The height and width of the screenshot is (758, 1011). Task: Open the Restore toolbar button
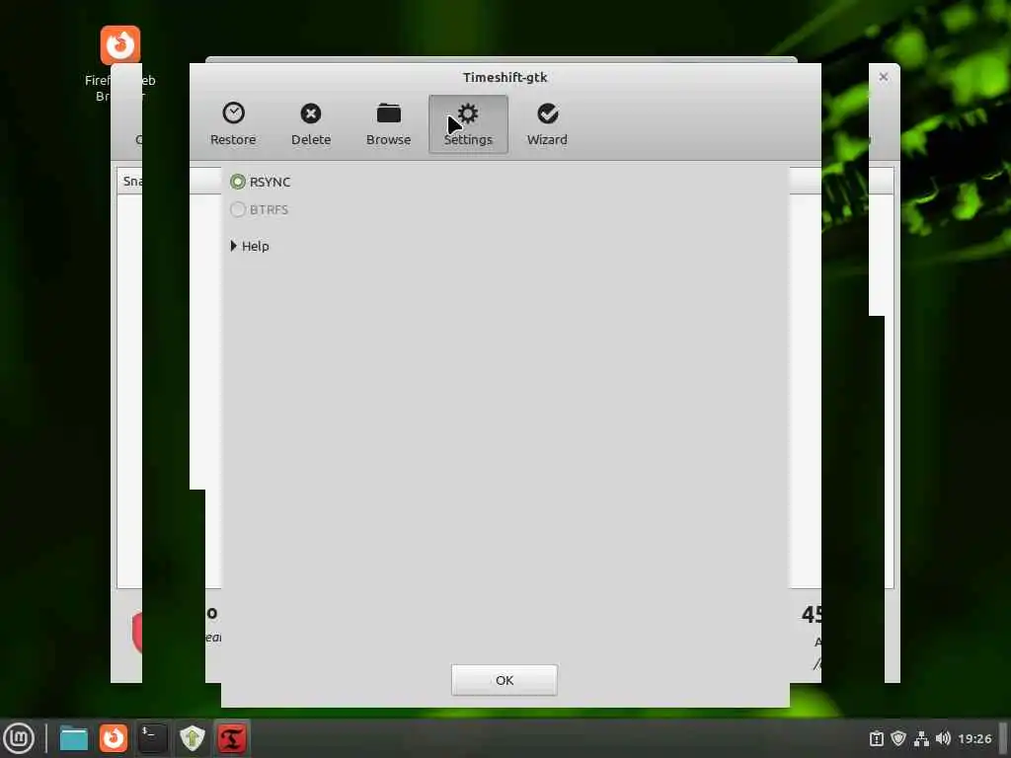pos(233,124)
